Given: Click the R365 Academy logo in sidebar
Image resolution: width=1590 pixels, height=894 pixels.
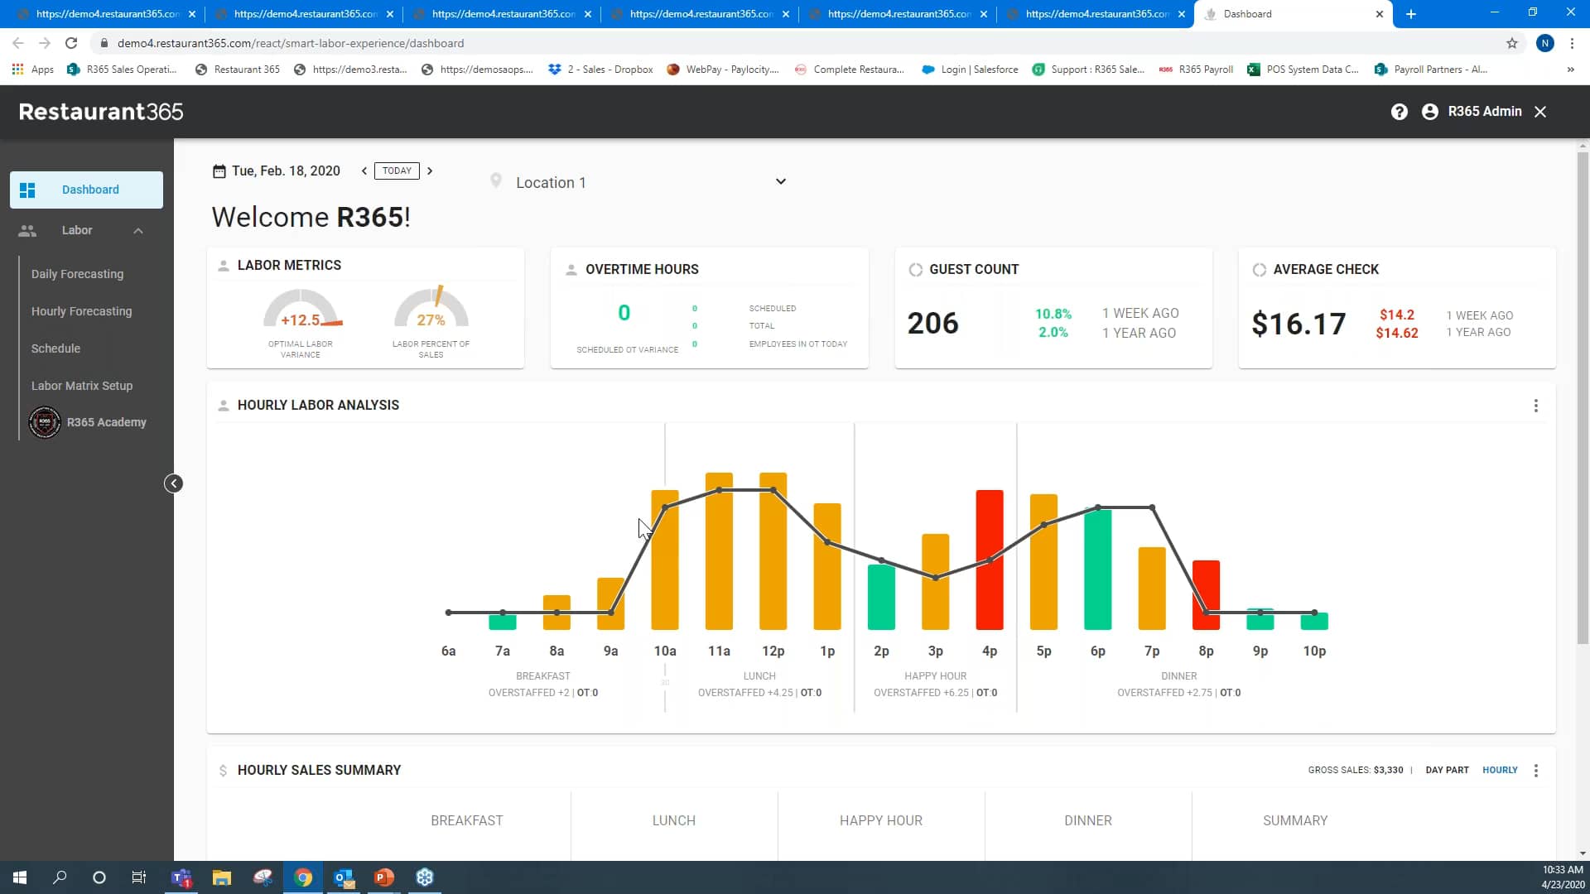Looking at the screenshot, I should coord(44,422).
